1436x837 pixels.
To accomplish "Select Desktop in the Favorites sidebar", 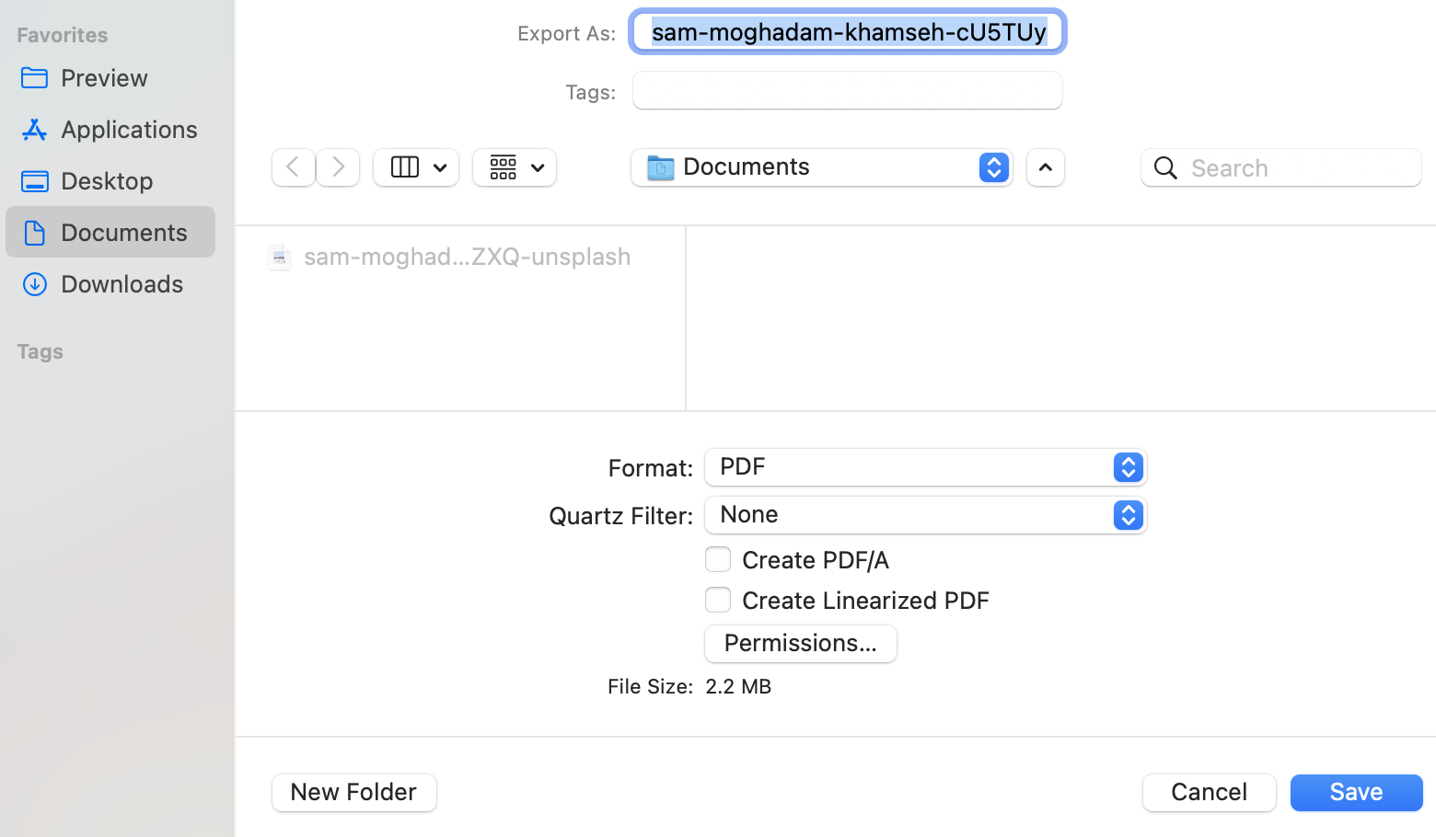I will (x=106, y=180).
